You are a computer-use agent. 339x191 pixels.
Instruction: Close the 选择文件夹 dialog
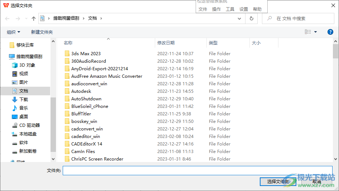pyautogui.click(x=333, y=5)
